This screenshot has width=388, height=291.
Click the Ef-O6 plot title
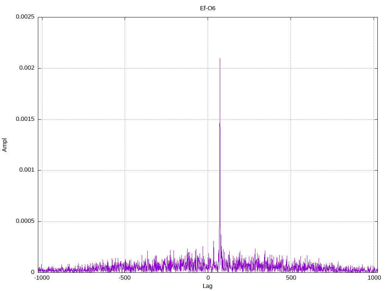[208, 8]
